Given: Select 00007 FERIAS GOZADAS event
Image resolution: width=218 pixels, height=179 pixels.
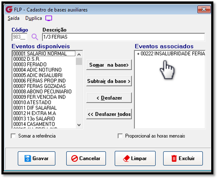Looking at the screenshot, I should [x=44, y=86].
